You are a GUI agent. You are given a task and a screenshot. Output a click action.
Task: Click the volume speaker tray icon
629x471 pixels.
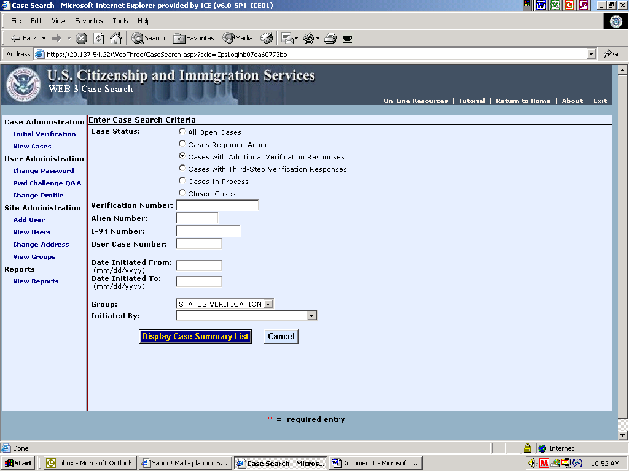[x=533, y=463]
